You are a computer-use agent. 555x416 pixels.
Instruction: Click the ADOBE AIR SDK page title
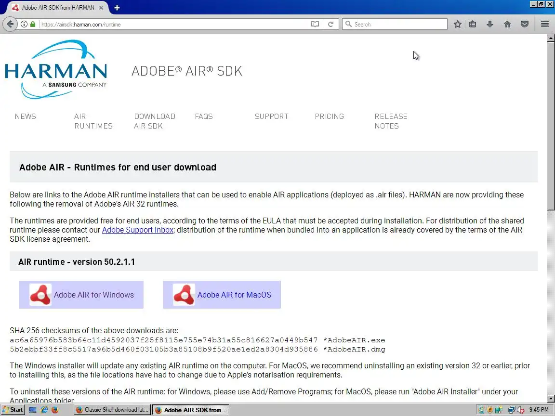coord(187,71)
